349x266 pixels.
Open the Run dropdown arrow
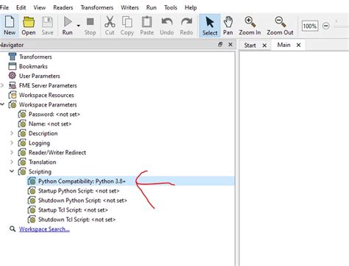[78, 26]
